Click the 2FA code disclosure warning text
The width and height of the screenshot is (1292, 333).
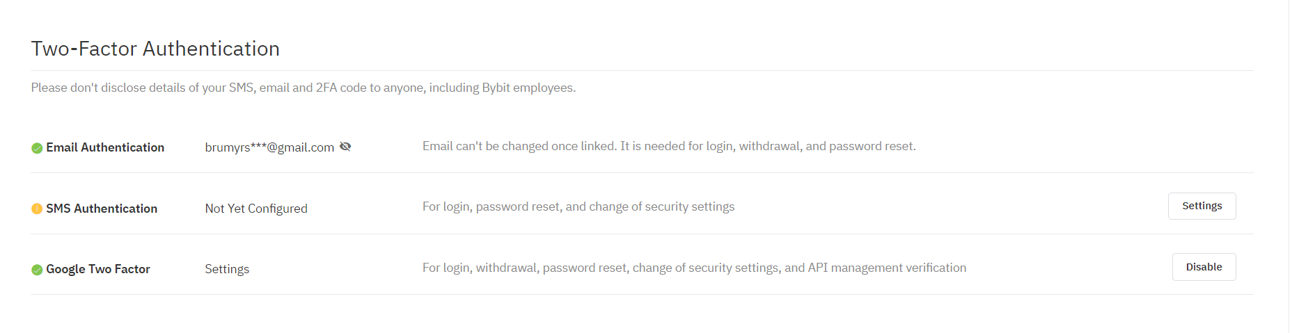tap(304, 88)
